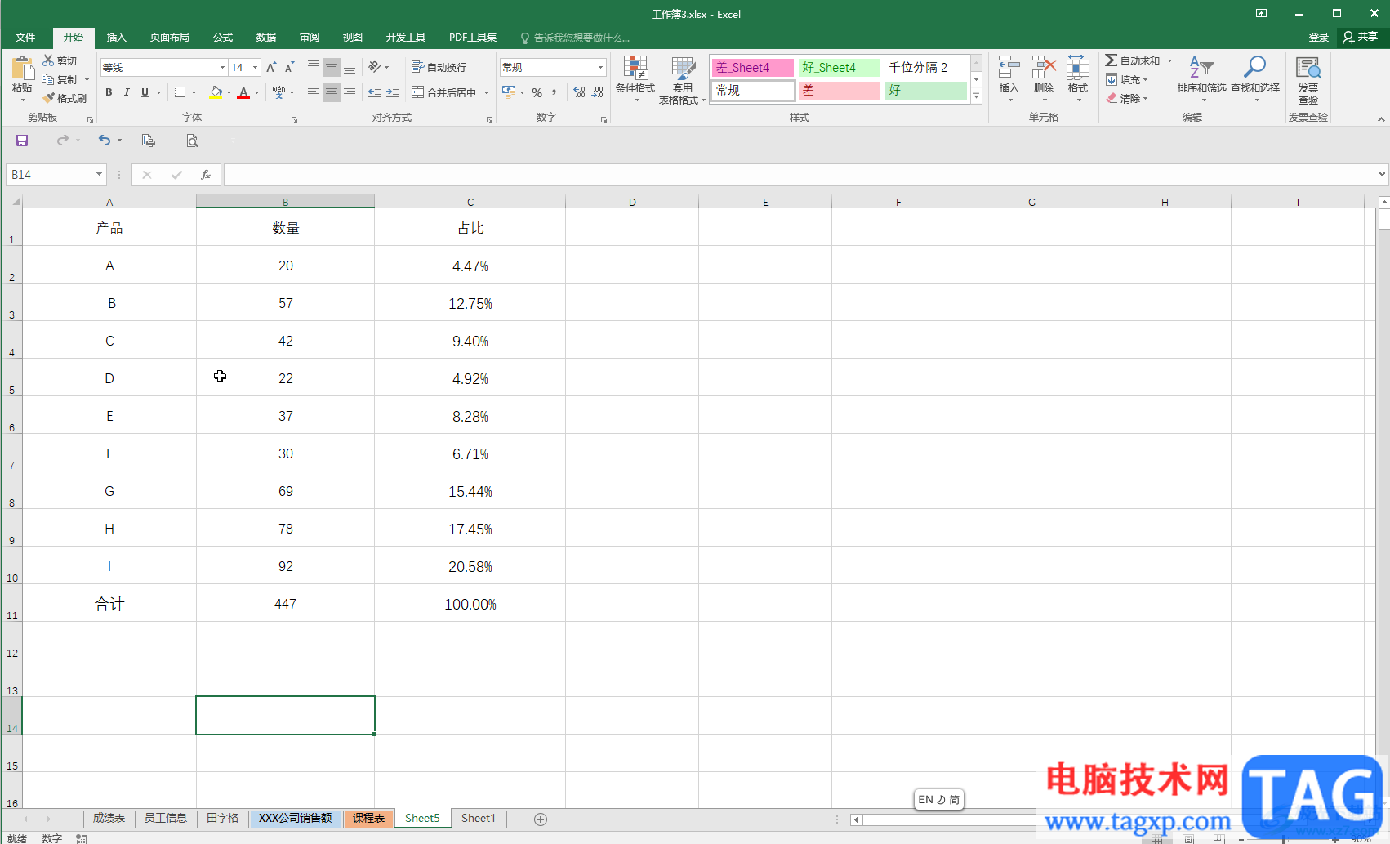Apply the 好_Sheet4 cell style
This screenshot has width=1390, height=844.
point(839,68)
